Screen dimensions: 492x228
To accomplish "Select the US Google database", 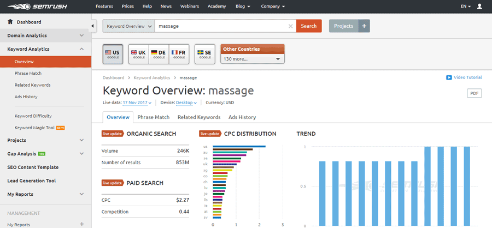I will [113, 54].
